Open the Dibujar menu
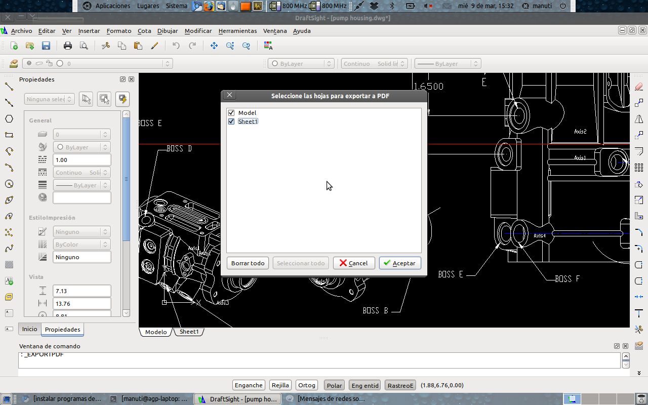This screenshot has height=405, width=648. [x=168, y=31]
